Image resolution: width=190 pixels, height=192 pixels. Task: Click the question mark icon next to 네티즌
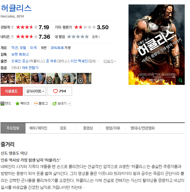coord(12,37)
